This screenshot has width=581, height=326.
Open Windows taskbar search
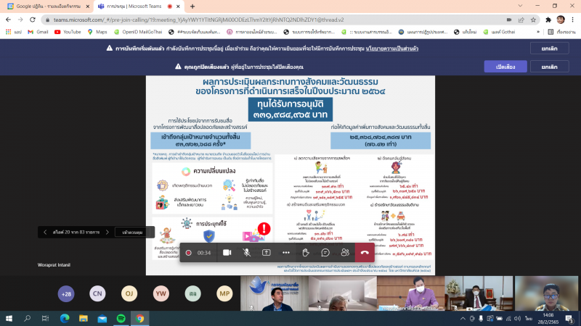click(x=27, y=318)
